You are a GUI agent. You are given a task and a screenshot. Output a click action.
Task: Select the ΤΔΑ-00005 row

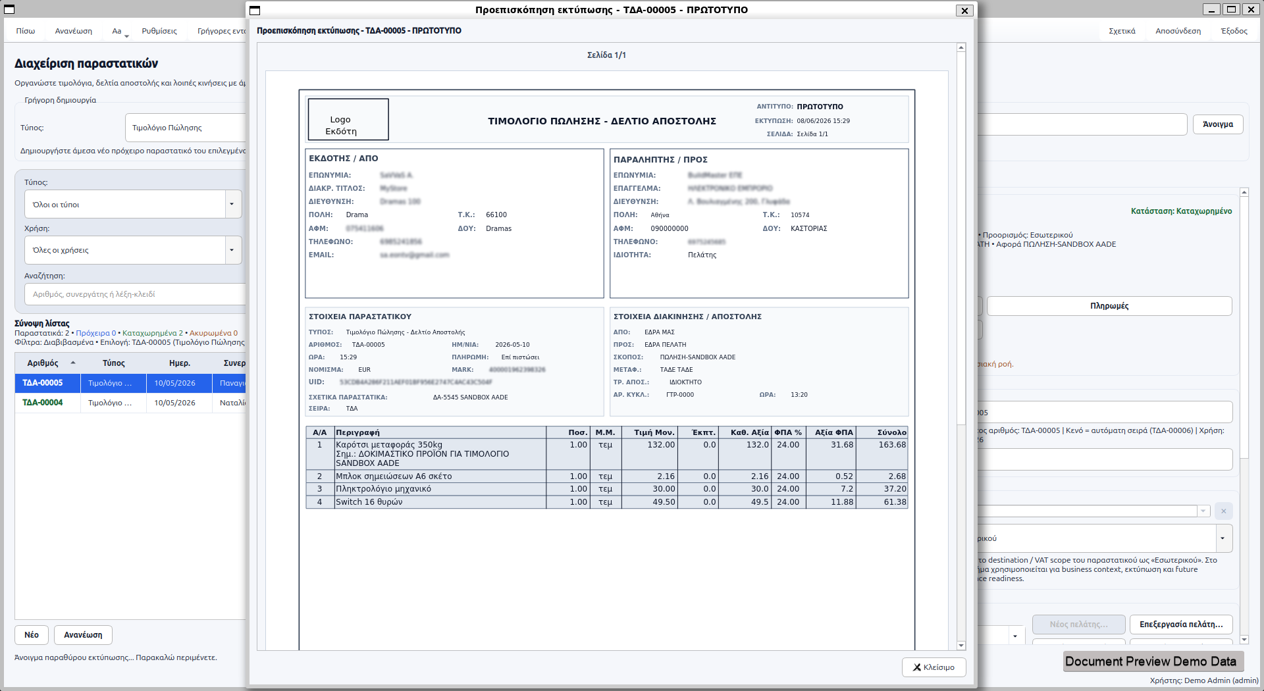point(130,383)
